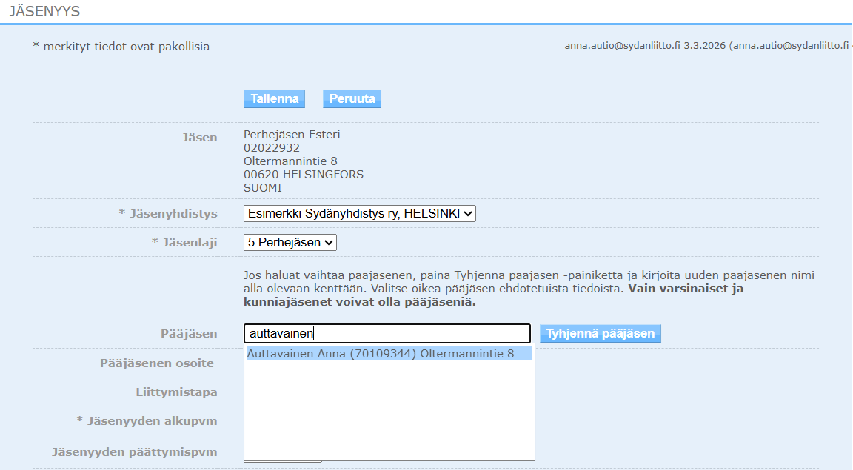Expand the Jäsenlaji dropdown showing 5 Perhejäsen
The width and height of the screenshot is (853, 470).
point(290,242)
